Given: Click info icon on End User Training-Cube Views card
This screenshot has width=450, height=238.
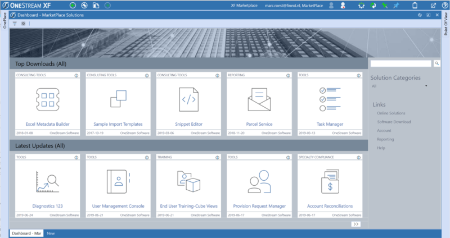Looking at the screenshot, I should click(x=218, y=158).
